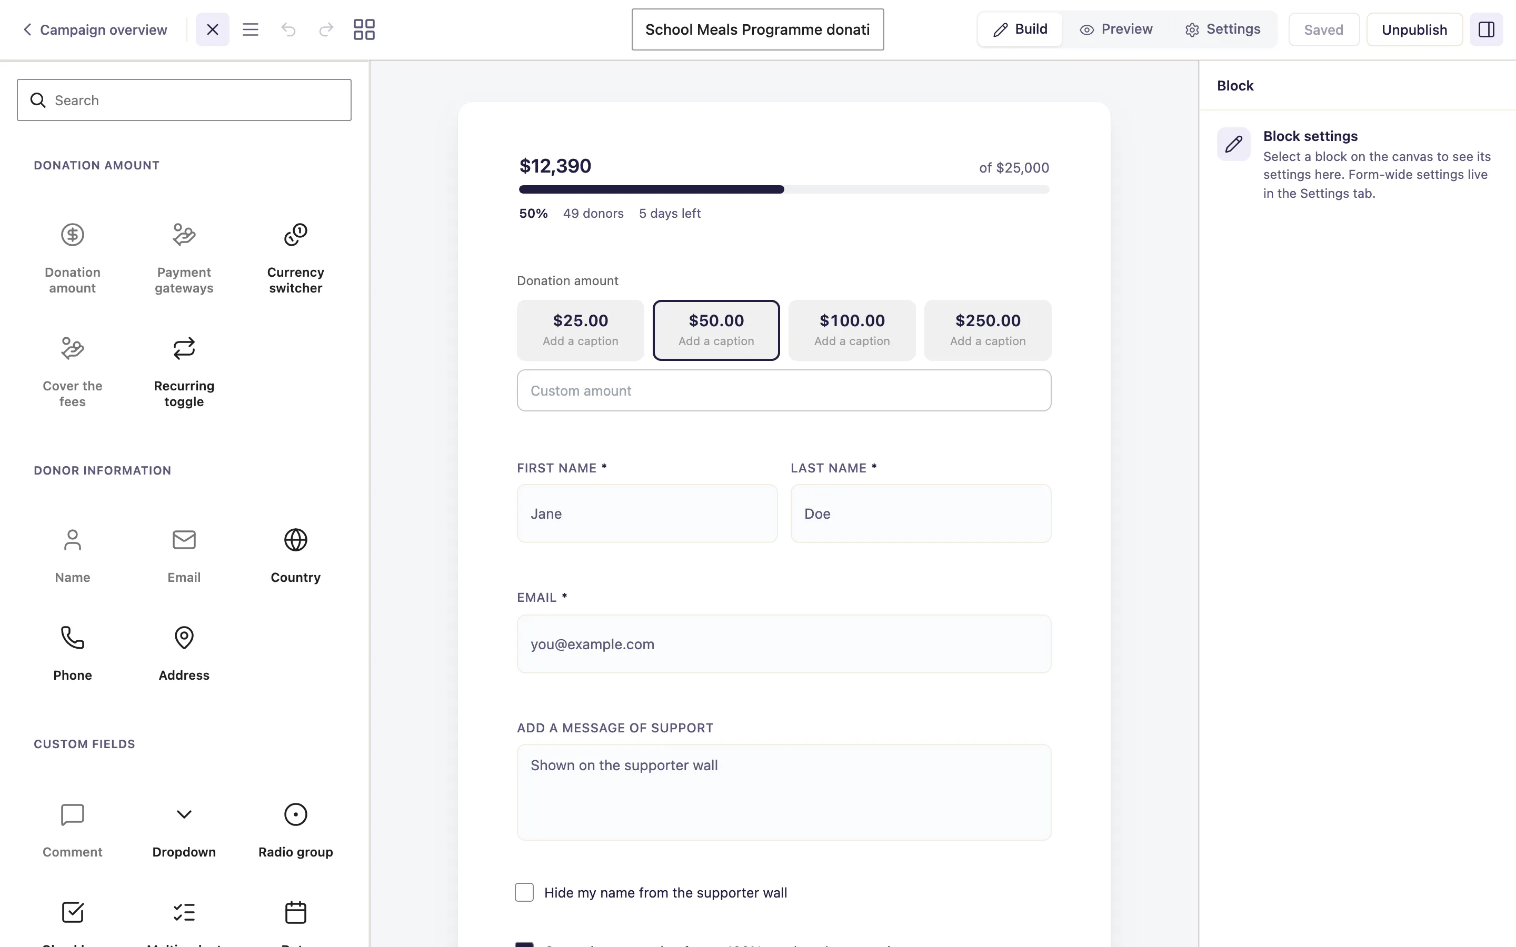Insert the Address block

pos(184,653)
